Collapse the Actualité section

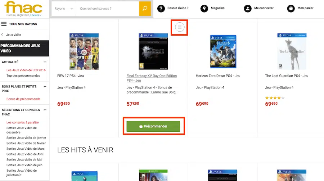[45, 62]
